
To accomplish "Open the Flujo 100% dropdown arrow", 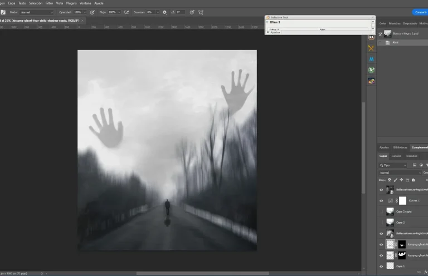I will pyautogui.click(x=119, y=12).
